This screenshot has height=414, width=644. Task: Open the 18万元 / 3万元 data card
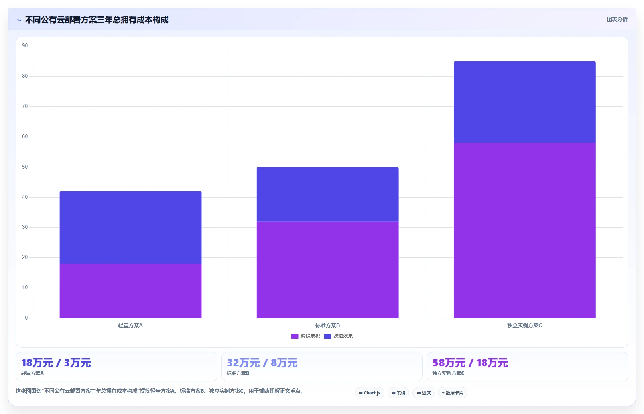click(x=116, y=367)
